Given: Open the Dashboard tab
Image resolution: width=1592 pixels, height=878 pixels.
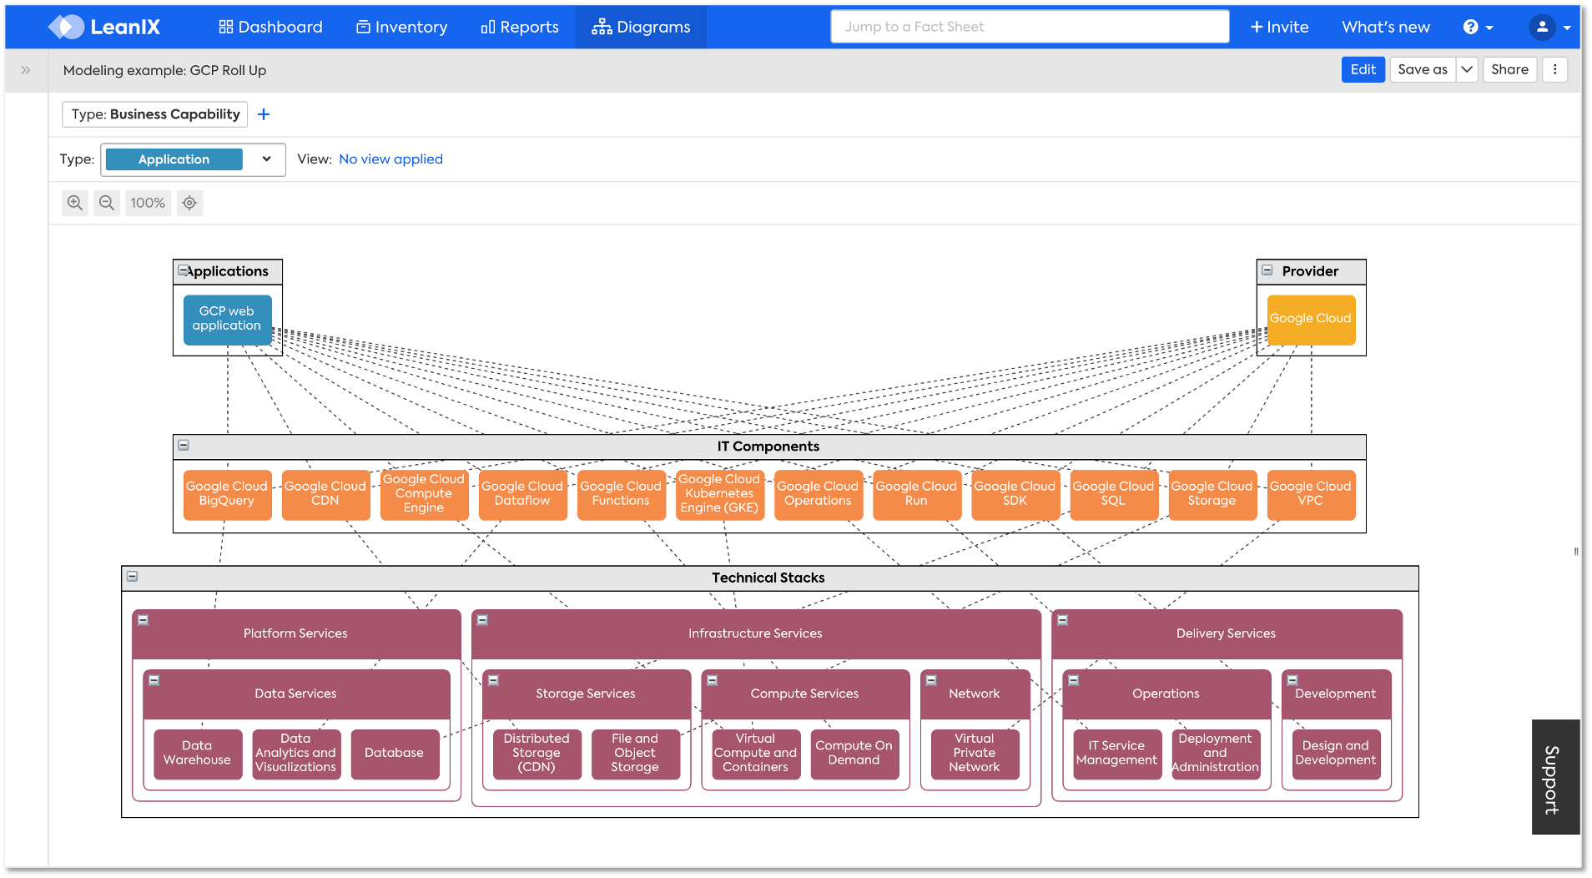Looking at the screenshot, I should tap(270, 27).
